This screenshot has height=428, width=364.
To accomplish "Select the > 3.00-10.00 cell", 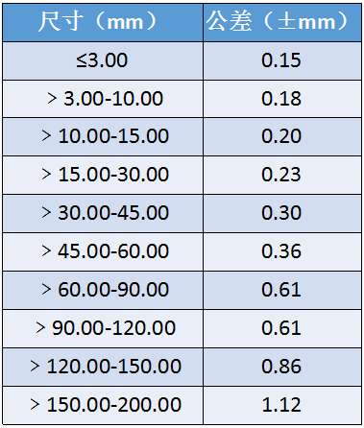I will point(103,99).
